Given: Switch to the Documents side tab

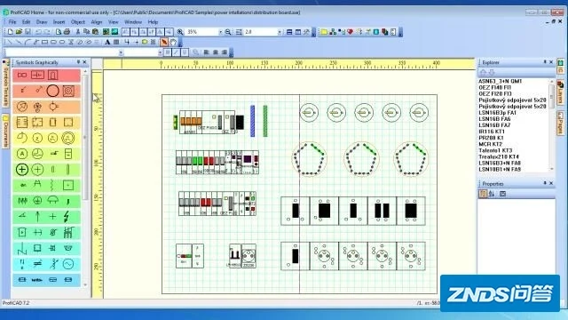Looking at the screenshot, I should click(5, 132).
